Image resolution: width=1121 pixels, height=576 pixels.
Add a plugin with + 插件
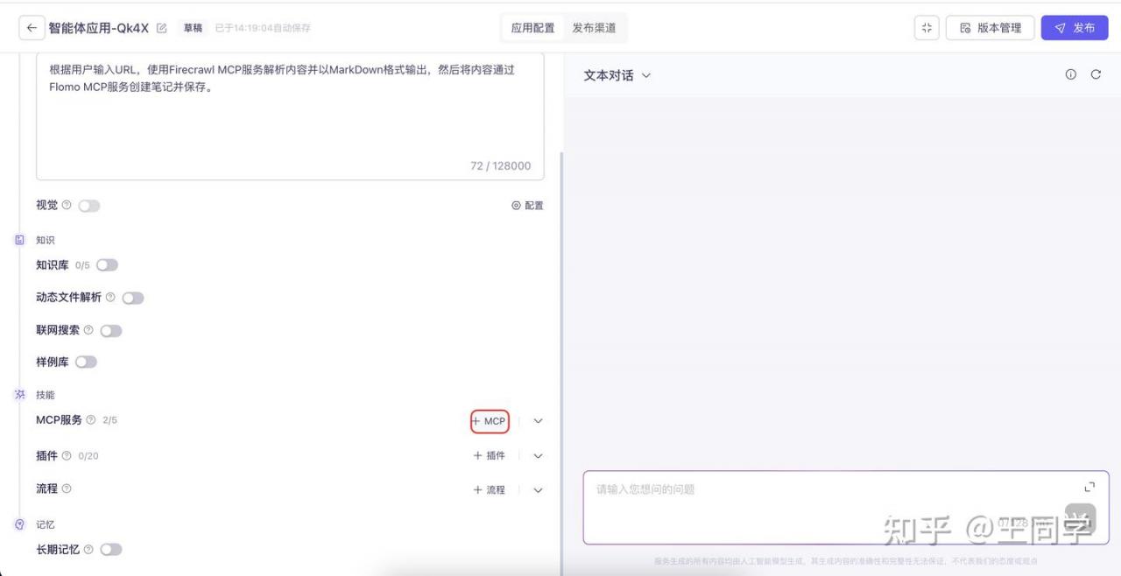click(x=490, y=456)
